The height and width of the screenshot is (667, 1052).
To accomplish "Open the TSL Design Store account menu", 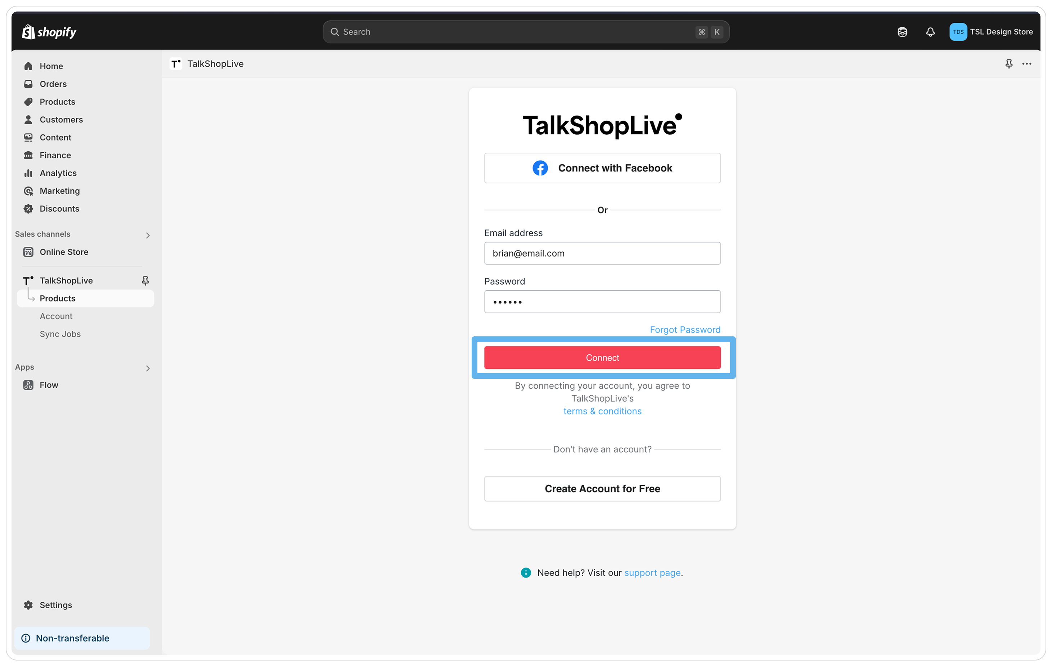I will pos(991,32).
